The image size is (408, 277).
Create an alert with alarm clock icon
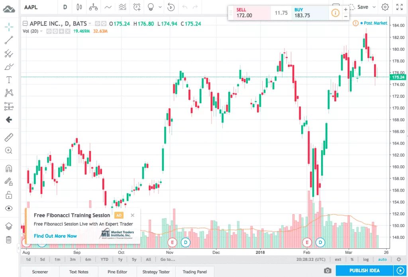[137, 7]
